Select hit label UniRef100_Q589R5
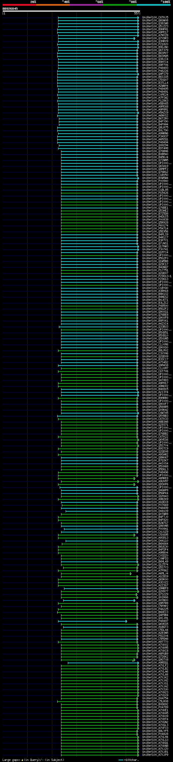 click(x=155, y=407)
